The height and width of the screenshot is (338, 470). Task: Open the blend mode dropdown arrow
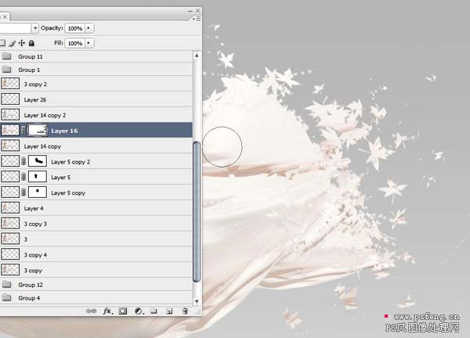(35, 28)
